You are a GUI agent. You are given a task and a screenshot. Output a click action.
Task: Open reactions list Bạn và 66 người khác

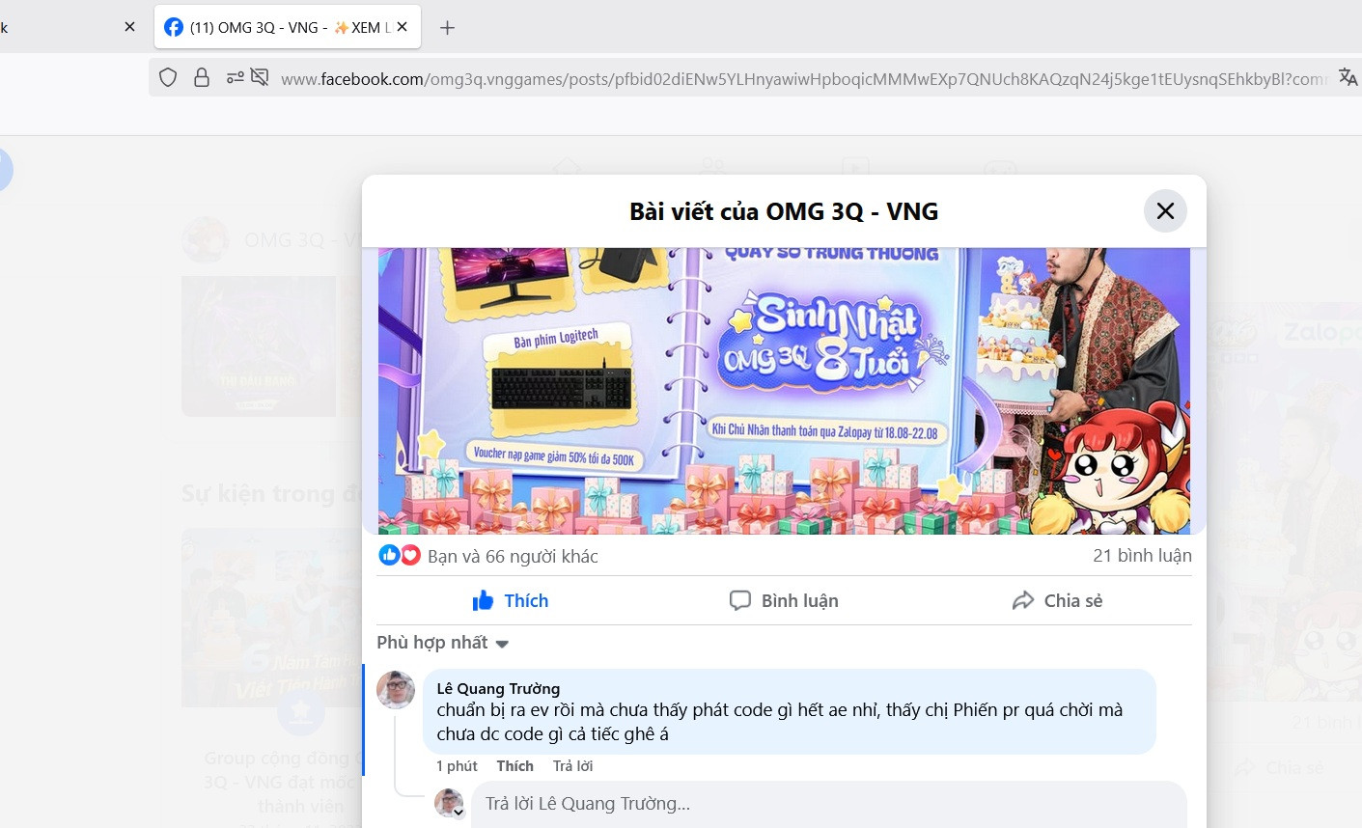click(x=513, y=556)
